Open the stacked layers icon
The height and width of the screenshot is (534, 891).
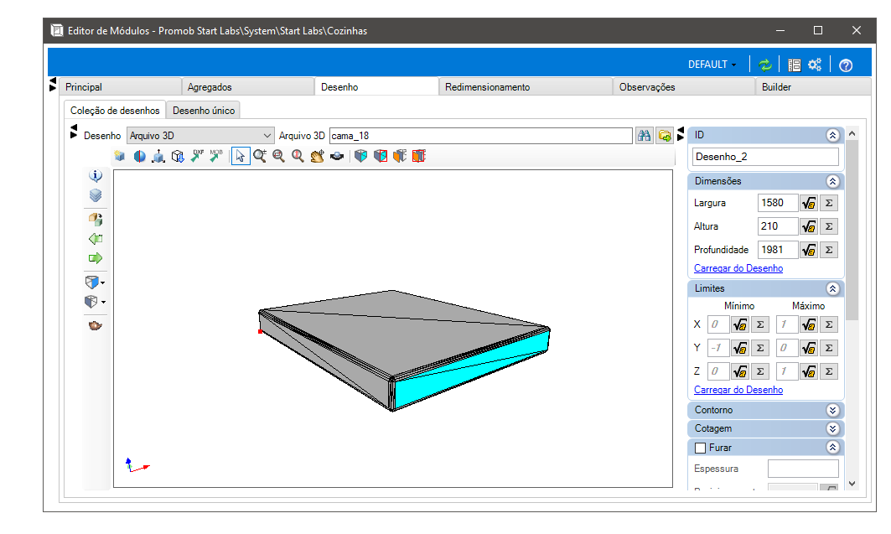(96, 195)
